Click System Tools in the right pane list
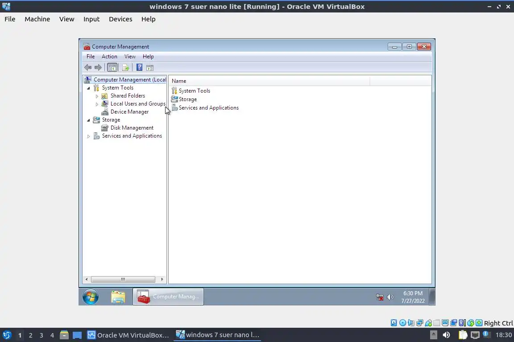This screenshot has width=514, height=342. [191, 91]
